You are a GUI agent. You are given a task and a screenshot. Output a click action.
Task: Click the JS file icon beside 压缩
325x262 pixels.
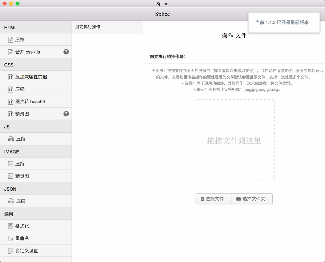[x=11, y=139]
